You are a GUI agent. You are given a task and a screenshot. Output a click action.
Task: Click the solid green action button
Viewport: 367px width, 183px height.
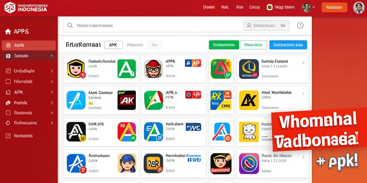(x=224, y=45)
